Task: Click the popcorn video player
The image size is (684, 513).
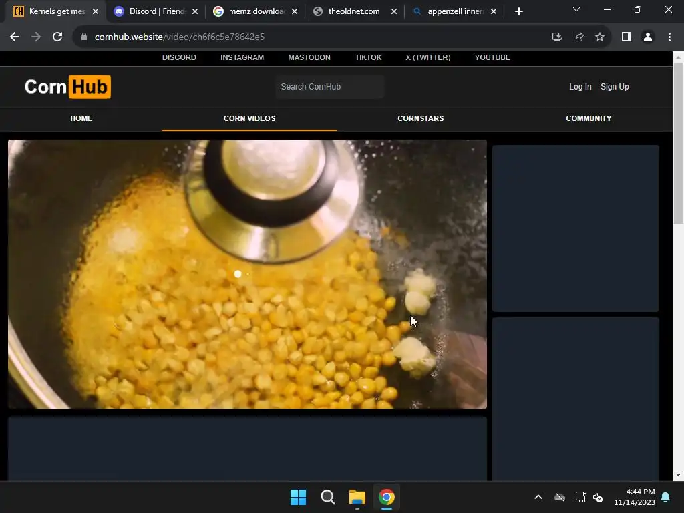Action: coord(247,274)
